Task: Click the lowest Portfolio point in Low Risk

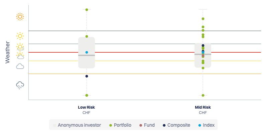Action: [x=87, y=95]
